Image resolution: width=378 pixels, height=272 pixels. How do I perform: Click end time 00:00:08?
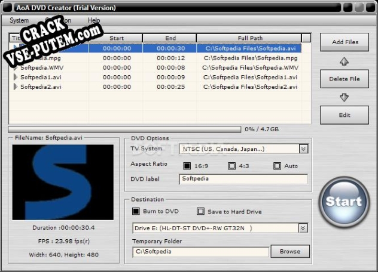point(170,67)
